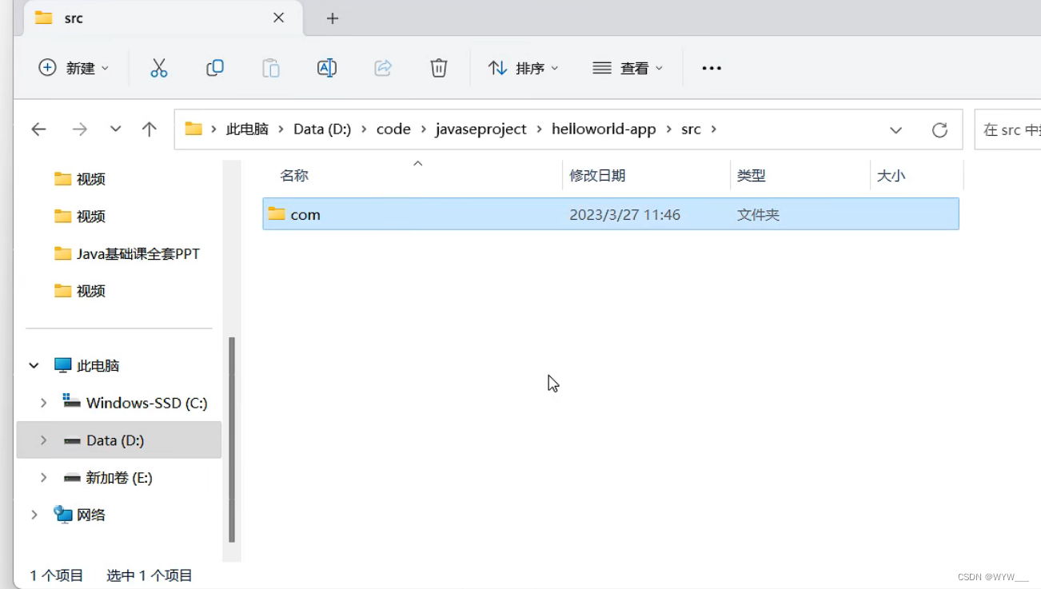The height and width of the screenshot is (589, 1041).
Task: Open the 新建 (New) menu
Action: tap(74, 68)
